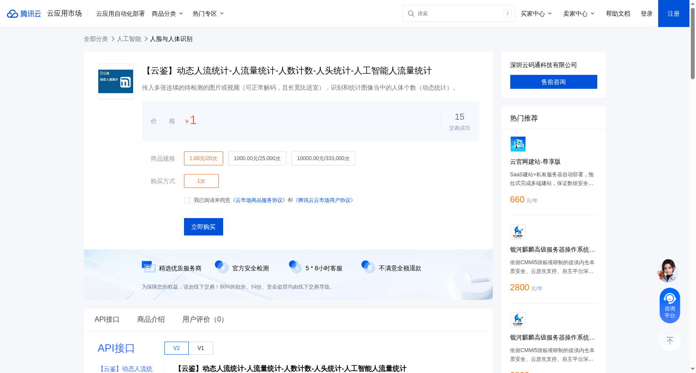The image size is (696, 373).
Task: Click the second 银河麒麟 product icon
Action: [x=518, y=320]
